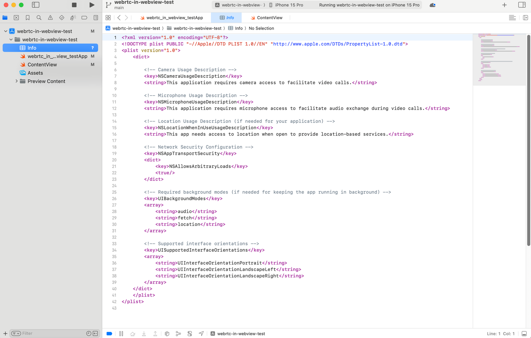Open the main branch menu
The image size is (531, 338).
119,8
